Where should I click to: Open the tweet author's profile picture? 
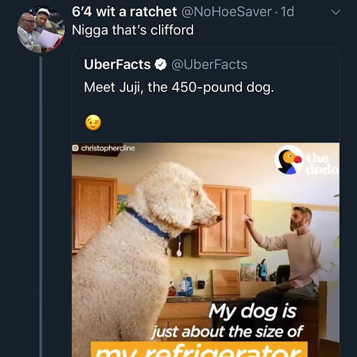click(41, 29)
